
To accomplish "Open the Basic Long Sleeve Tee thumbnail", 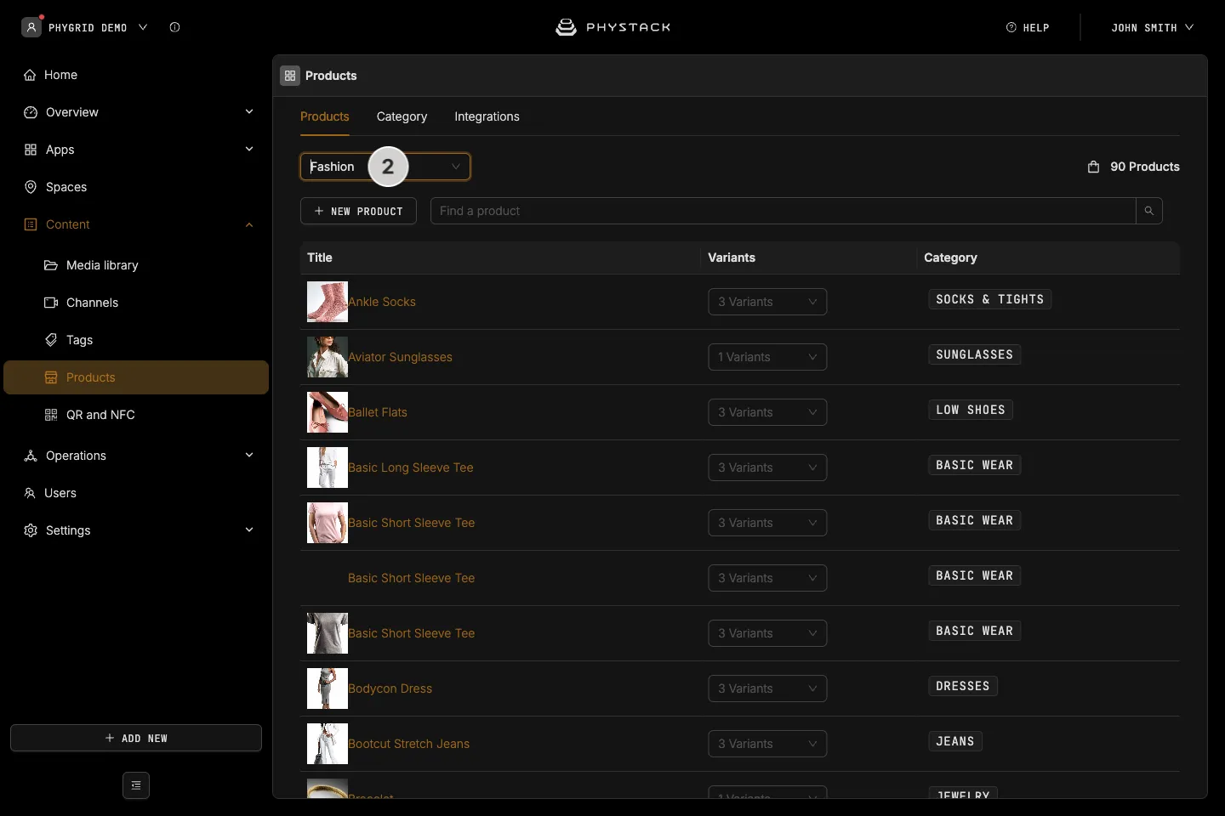I will point(328,467).
